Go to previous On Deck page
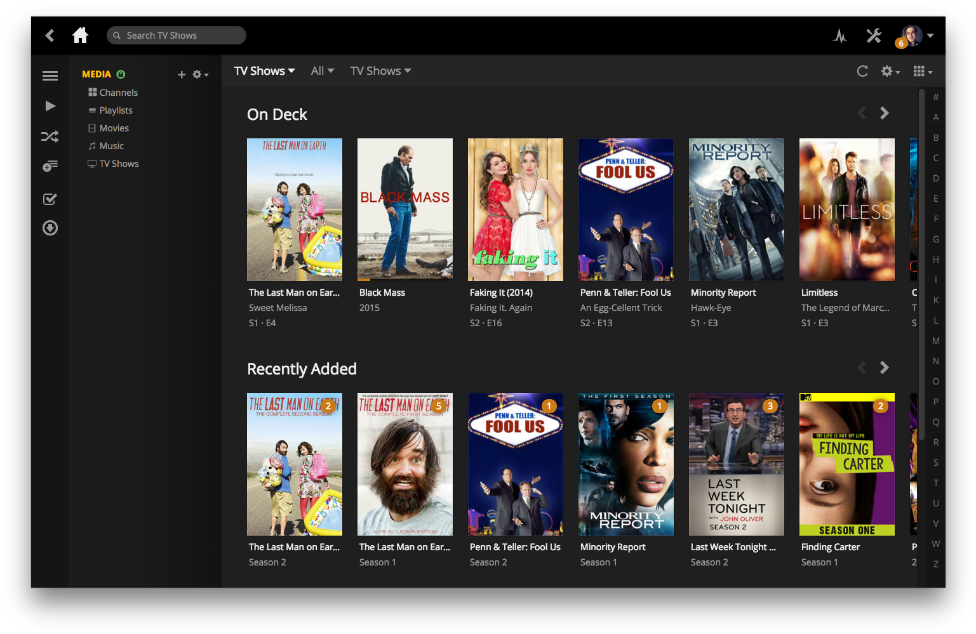The height and width of the screenshot is (634, 976). click(862, 113)
